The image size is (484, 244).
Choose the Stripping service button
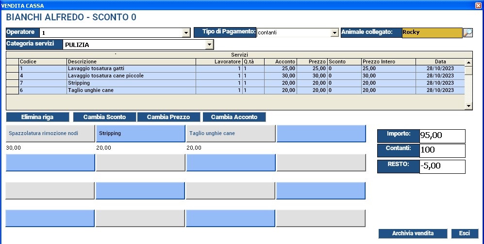pyautogui.click(x=140, y=133)
